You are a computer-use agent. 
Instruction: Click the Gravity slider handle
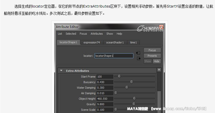[x=134, y=104]
